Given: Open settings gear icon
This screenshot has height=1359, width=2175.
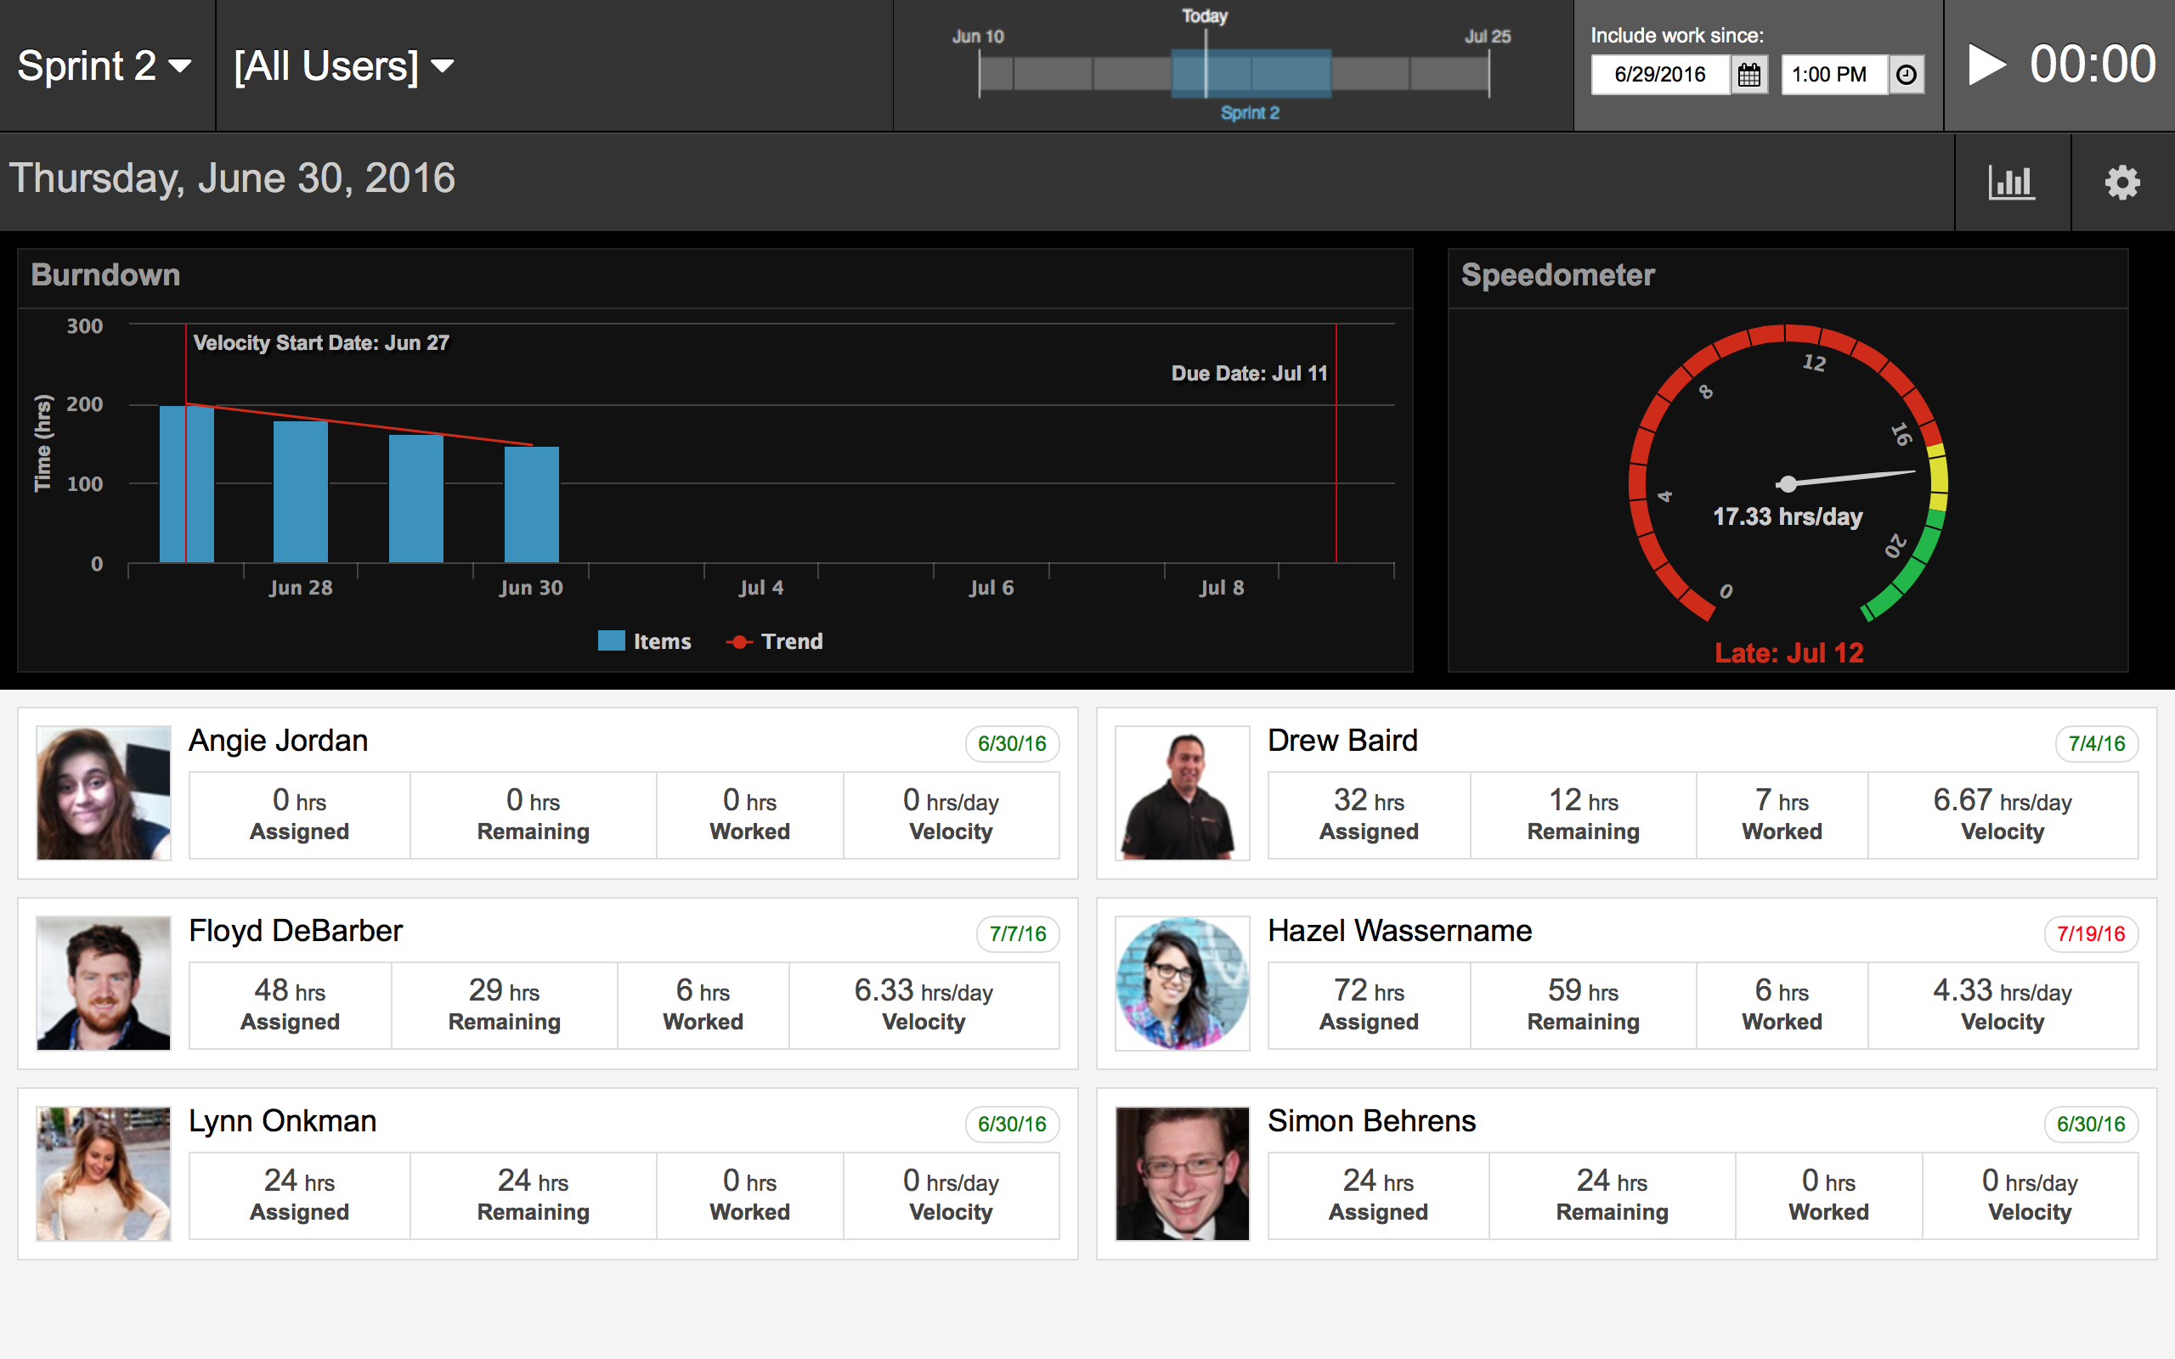Looking at the screenshot, I should click(2121, 183).
